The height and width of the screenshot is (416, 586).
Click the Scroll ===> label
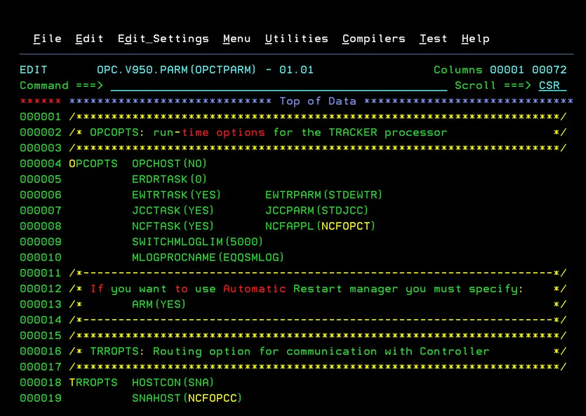493,86
